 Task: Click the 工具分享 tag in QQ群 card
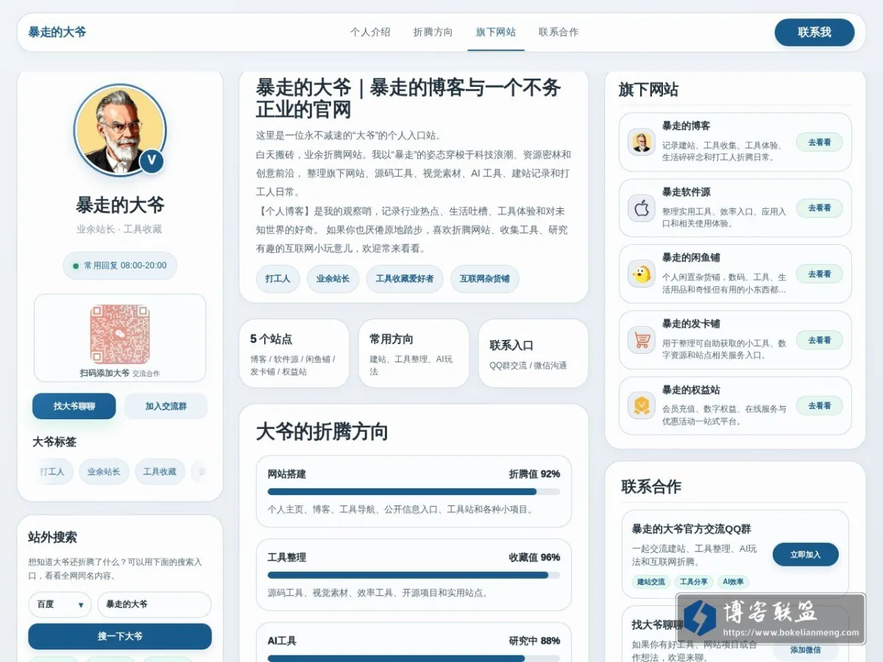point(693,582)
